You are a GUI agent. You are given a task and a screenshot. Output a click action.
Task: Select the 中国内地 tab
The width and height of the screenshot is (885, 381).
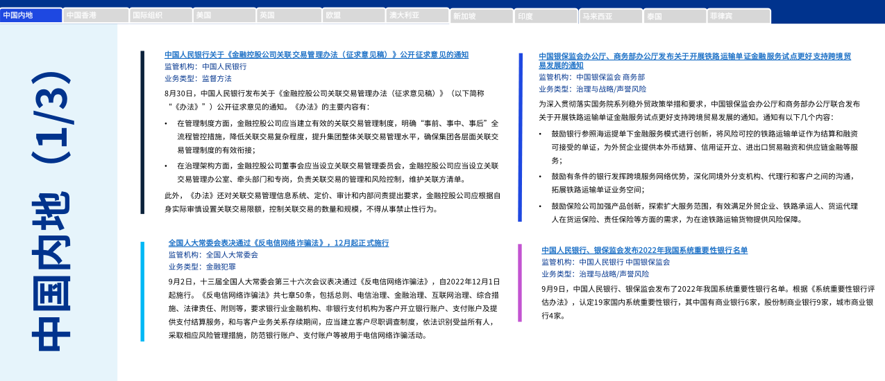coord(31,15)
